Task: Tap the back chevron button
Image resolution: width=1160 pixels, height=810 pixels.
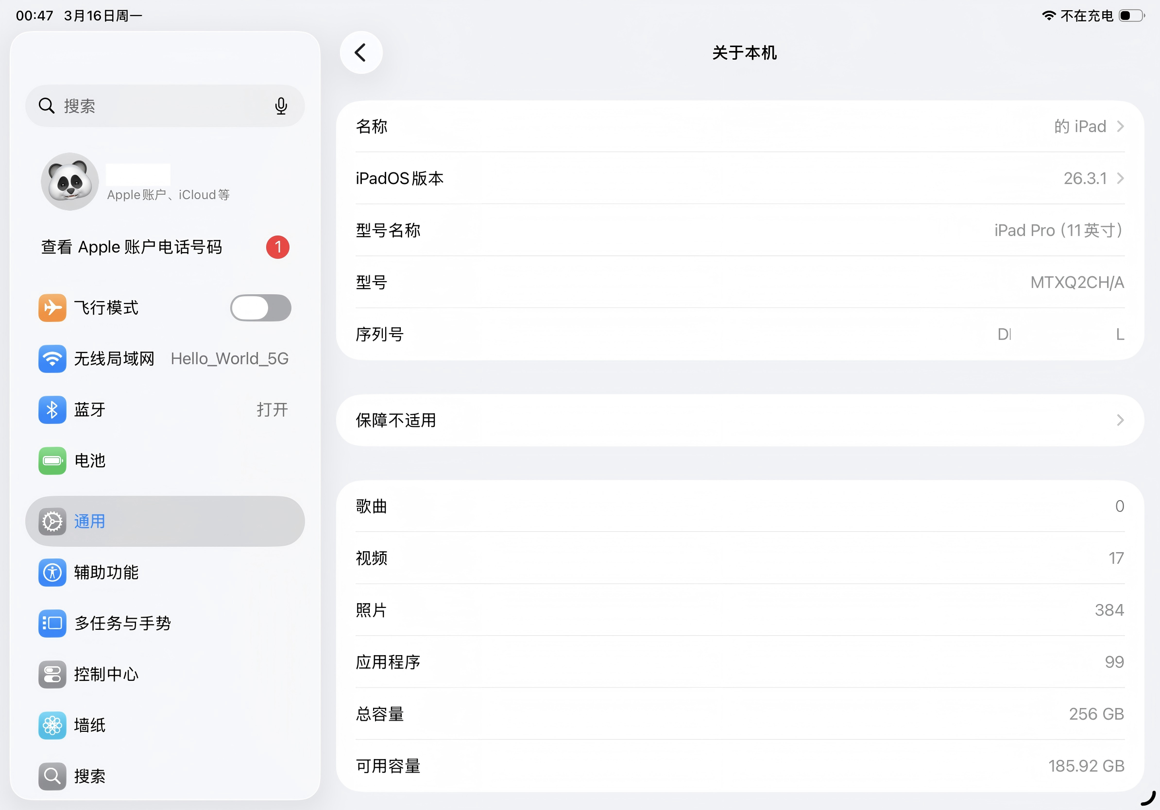Action: [x=361, y=52]
